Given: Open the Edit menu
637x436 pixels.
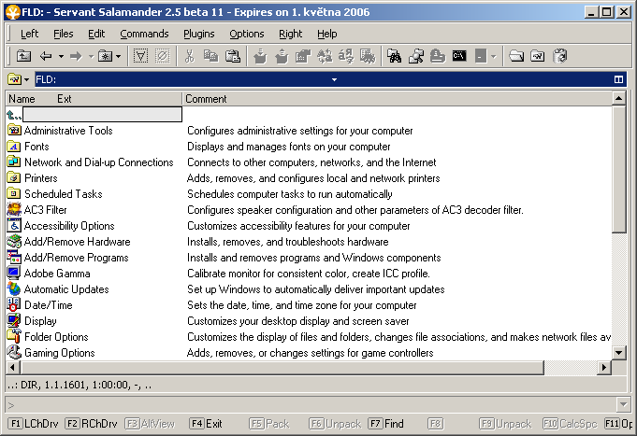Looking at the screenshot, I should (x=96, y=34).
